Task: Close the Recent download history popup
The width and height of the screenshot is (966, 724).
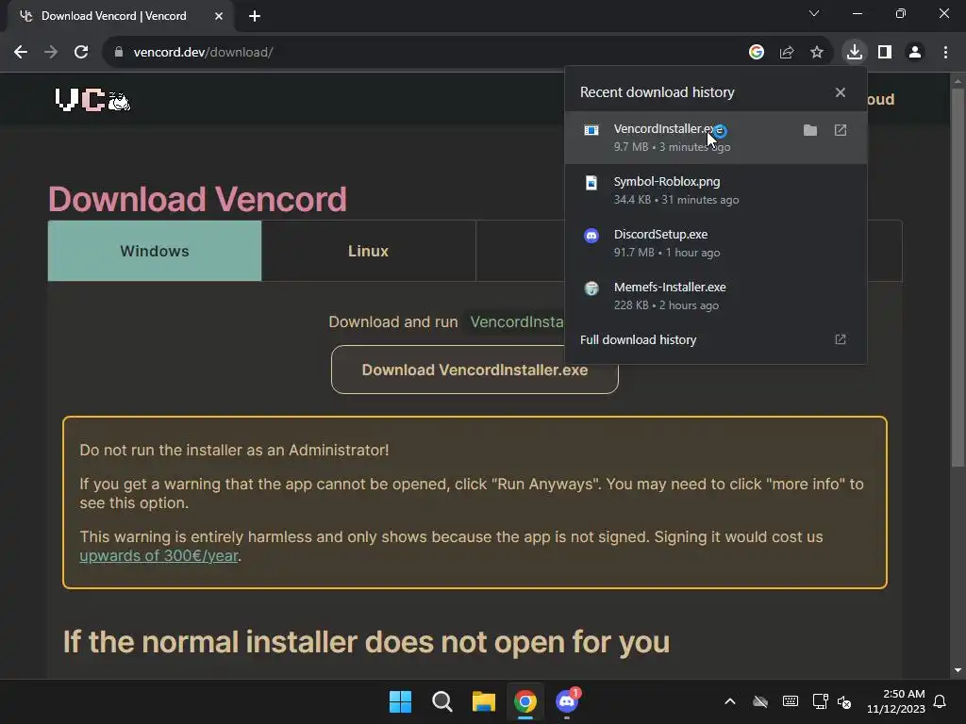Action: pos(841,92)
